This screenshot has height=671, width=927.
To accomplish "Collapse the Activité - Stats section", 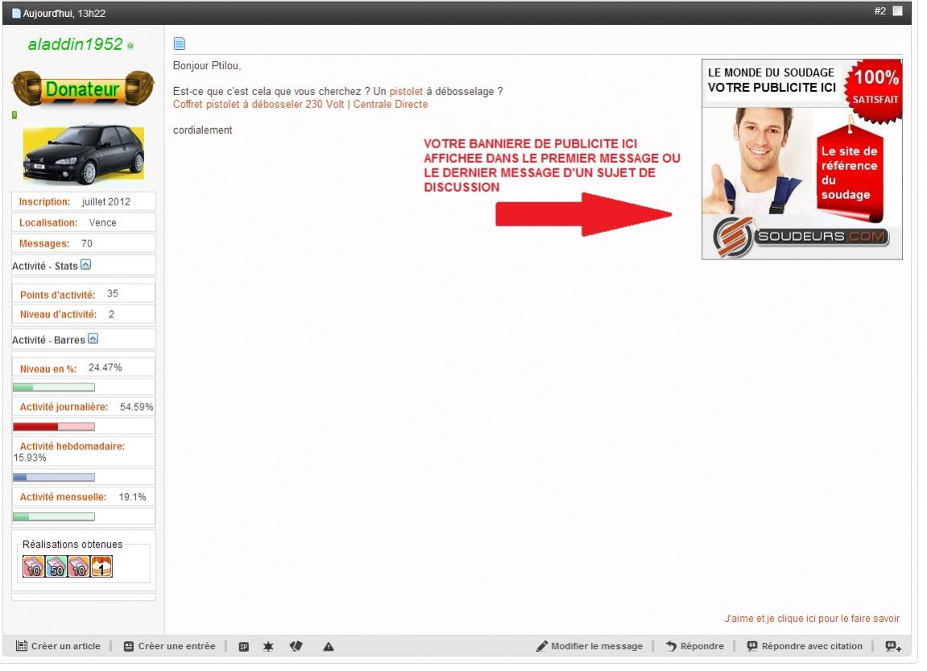I will tap(86, 265).
